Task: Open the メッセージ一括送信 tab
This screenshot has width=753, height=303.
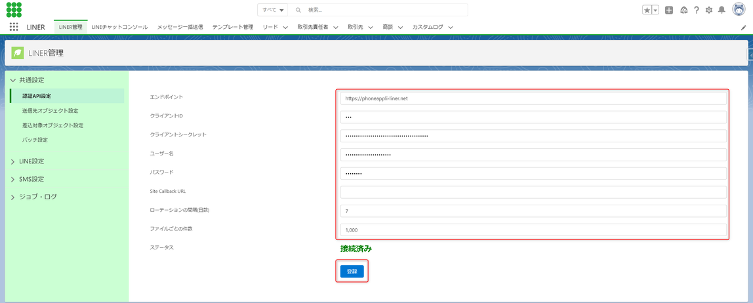Action: pos(180,27)
